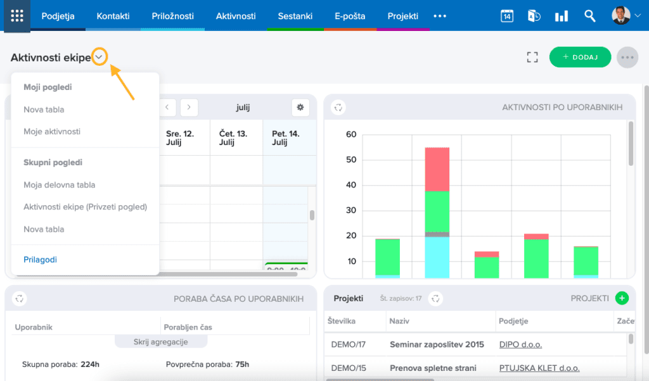Open the DIPO d.o.o. company link

click(520, 344)
